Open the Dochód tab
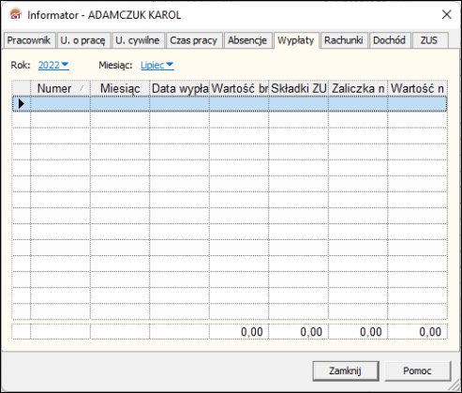The image size is (462, 393). tap(390, 40)
